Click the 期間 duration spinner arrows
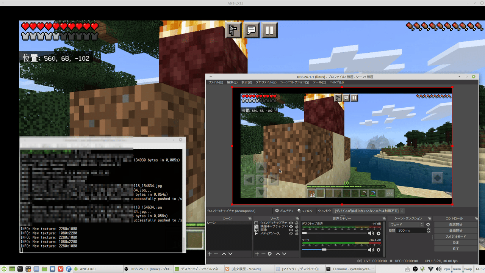This screenshot has height=273, width=485. pyautogui.click(x=429, y=231)
